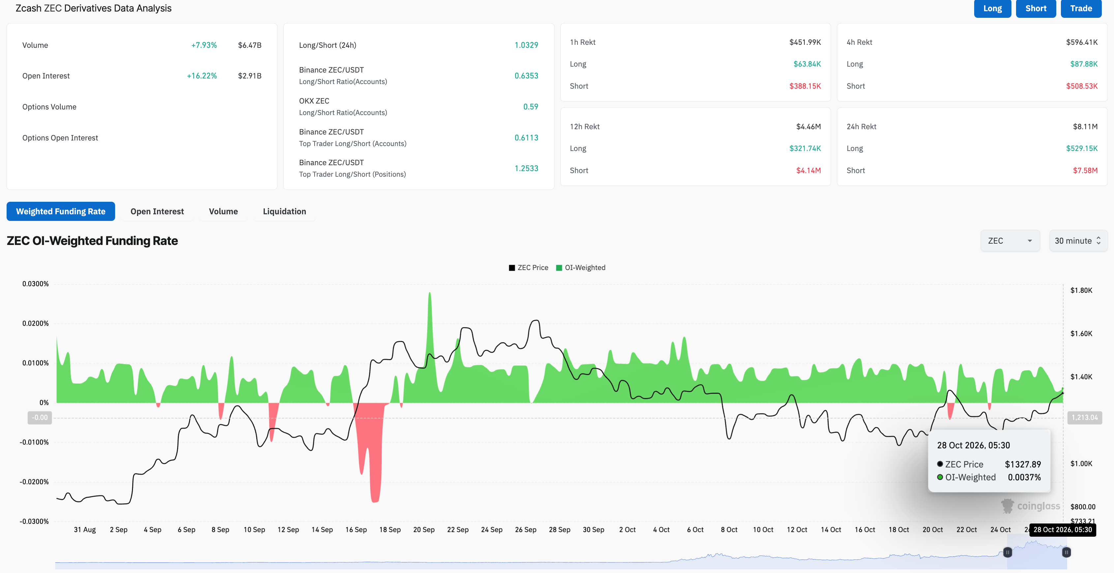Image resolution: width=1114 pixels, height=573 pixels.
Task: Click left range slider handle icon
Action: pyautogui.click(x=1007, y=552)
